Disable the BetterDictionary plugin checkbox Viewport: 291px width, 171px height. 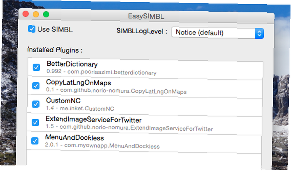(36, 67)
